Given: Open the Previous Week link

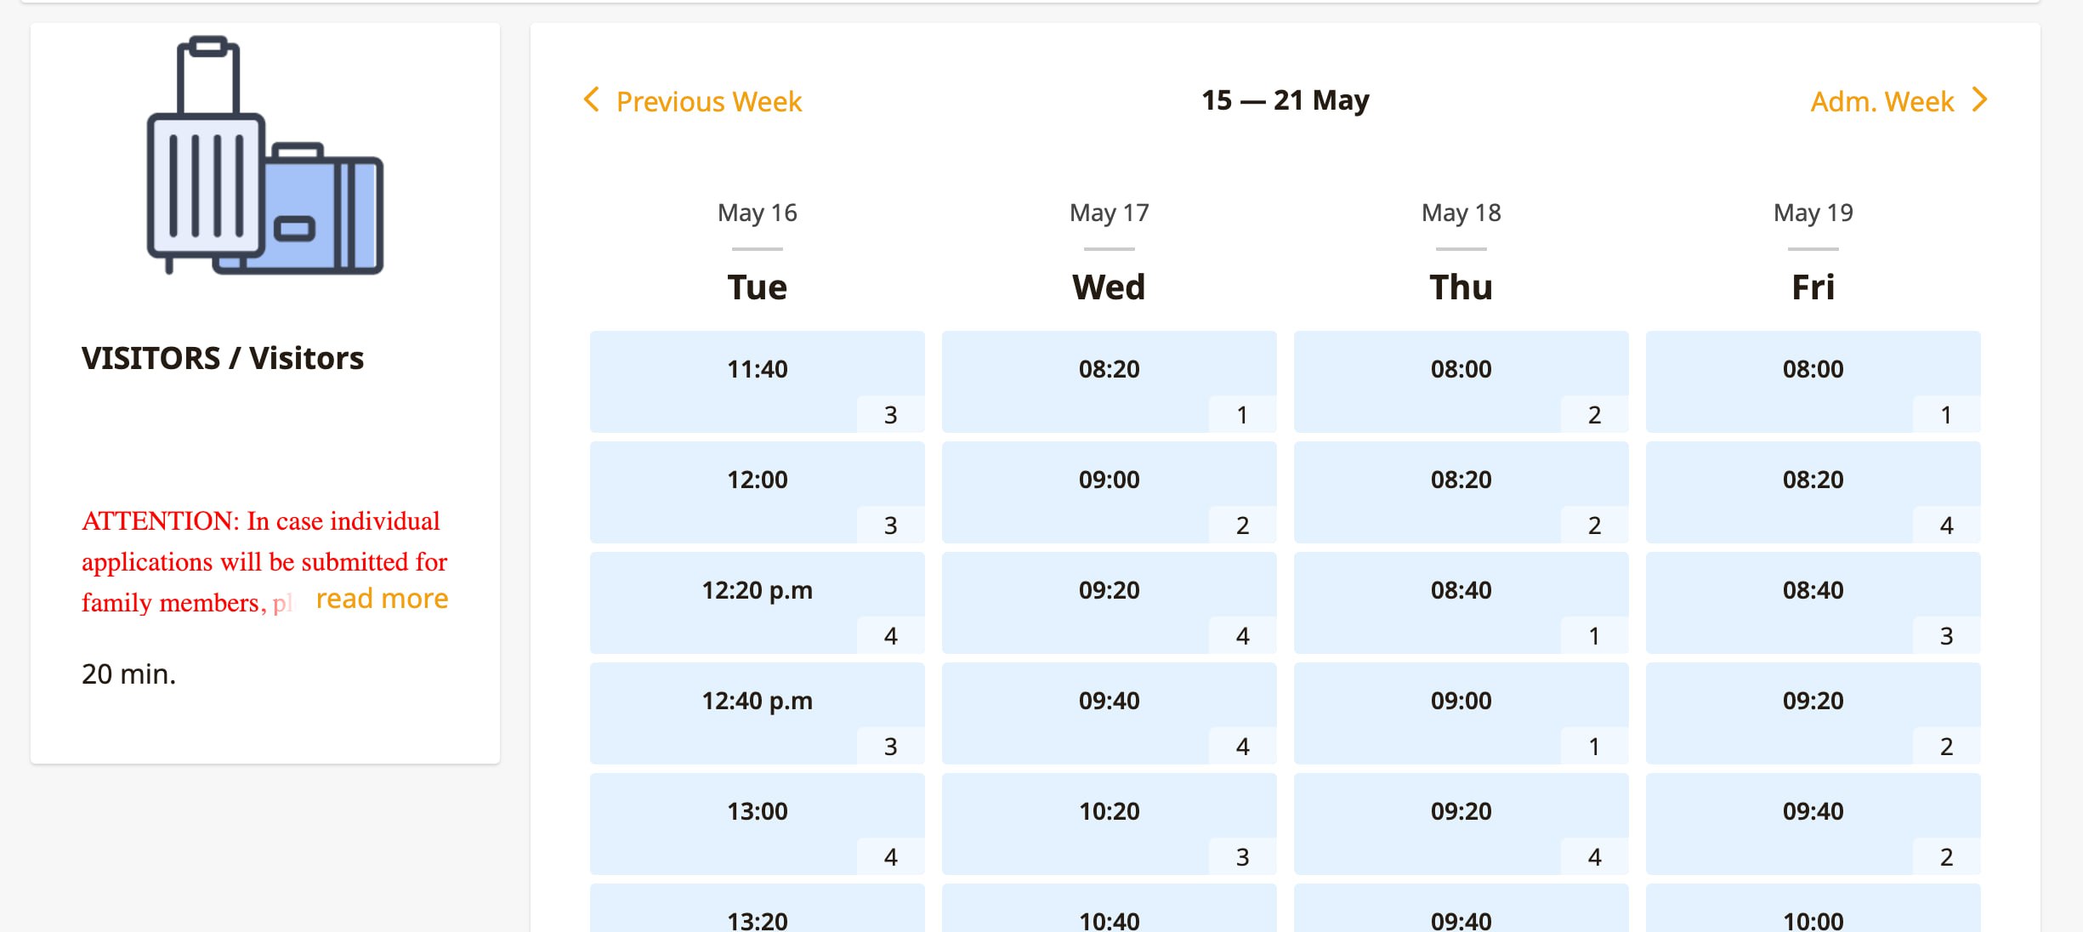Looking at the screenshot, I should pos(708,101).
